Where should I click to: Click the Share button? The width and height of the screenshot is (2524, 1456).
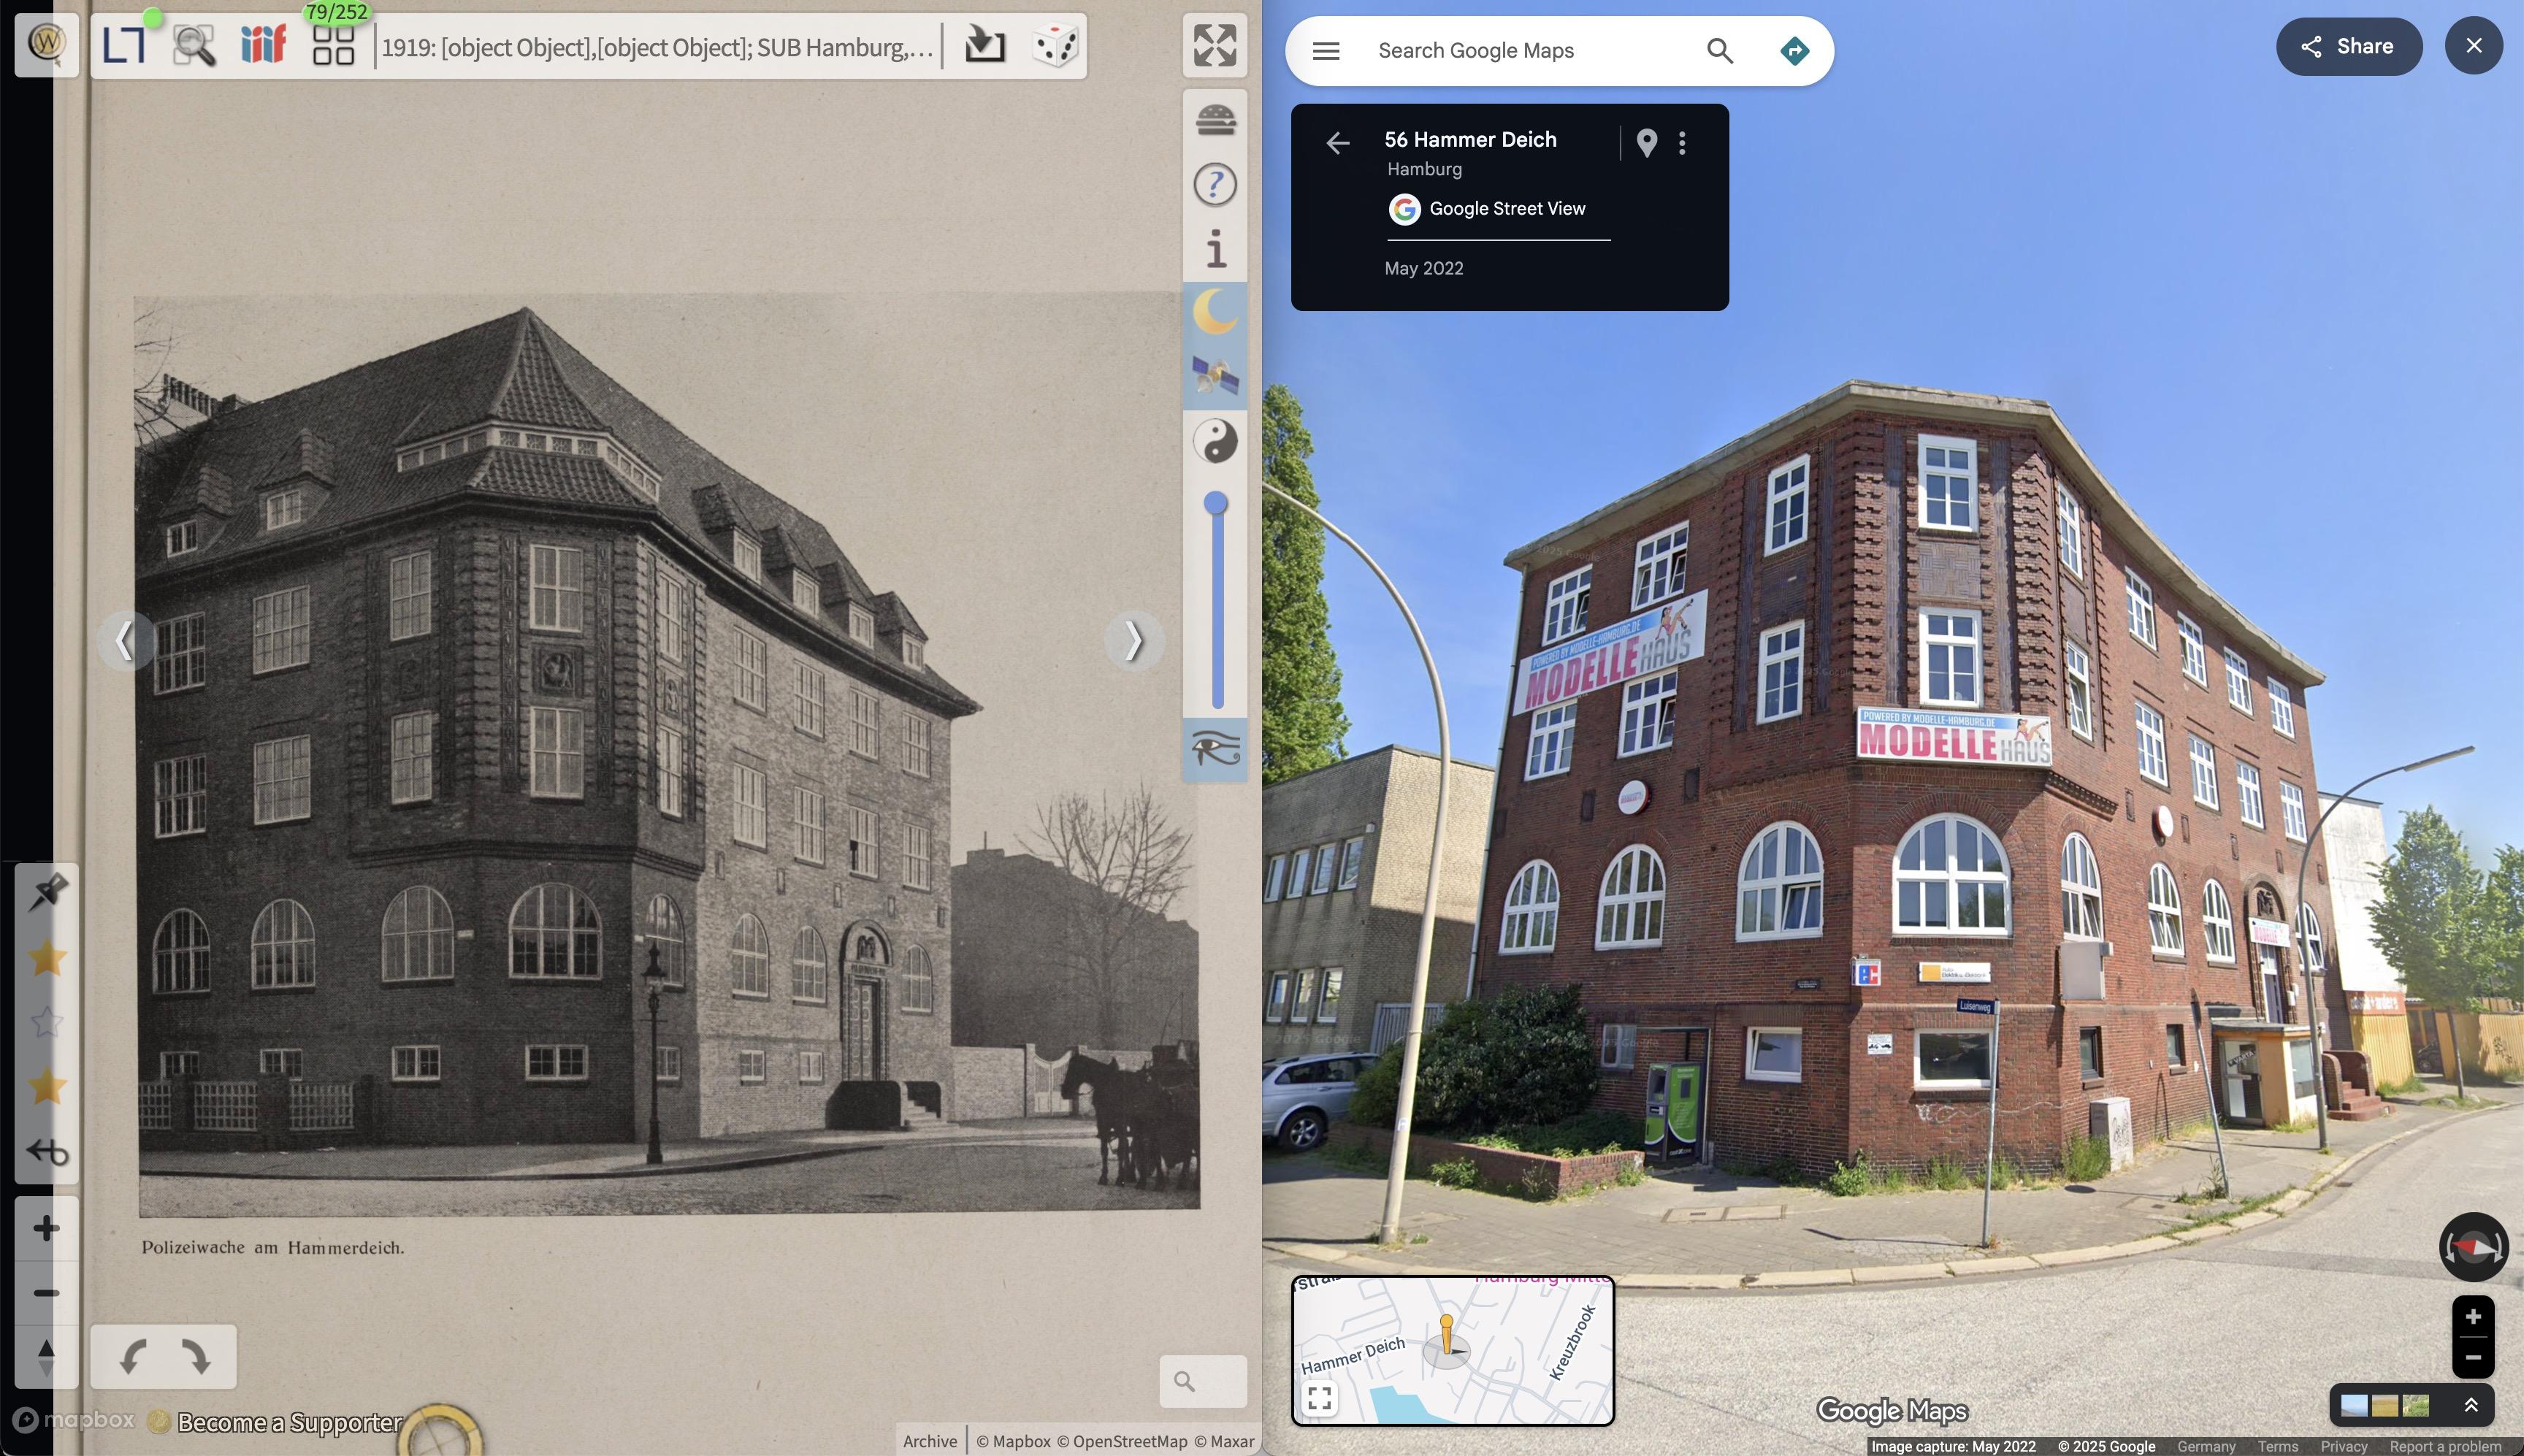coord(2348,47)
